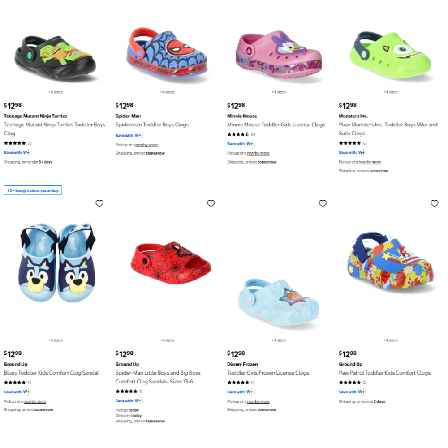This screenshot has height=448, width=448.
Task: Click nearby store link under Bluey sandal
Action: tap(35, 401)
